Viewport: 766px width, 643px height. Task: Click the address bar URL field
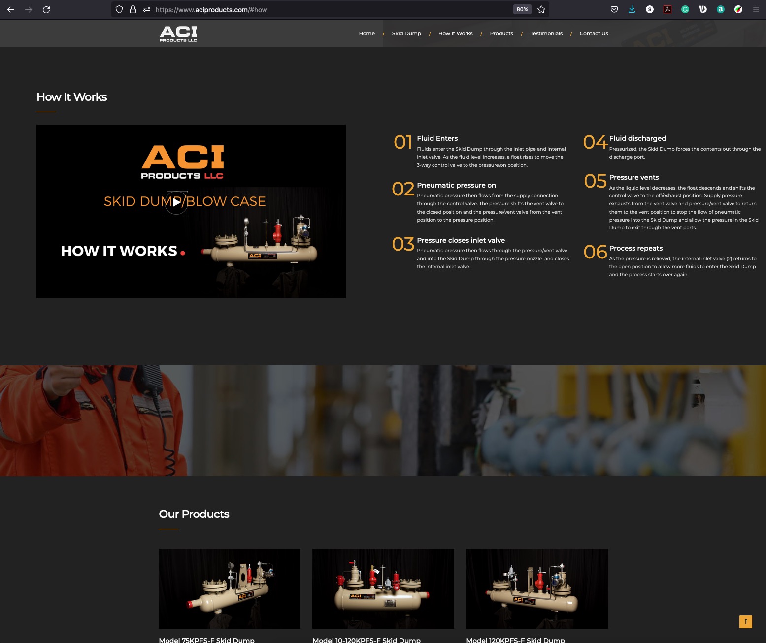coord(330,9)
